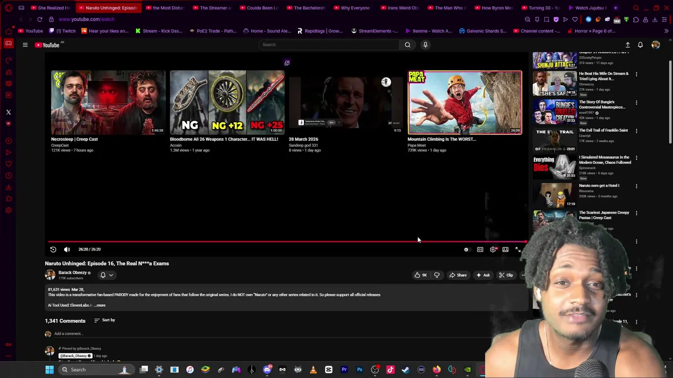Reload the page with the refresh icon

pos(39,19)
